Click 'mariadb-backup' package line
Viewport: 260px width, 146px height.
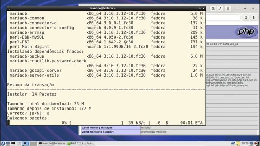pyautogui.click(x=106, y=56)
